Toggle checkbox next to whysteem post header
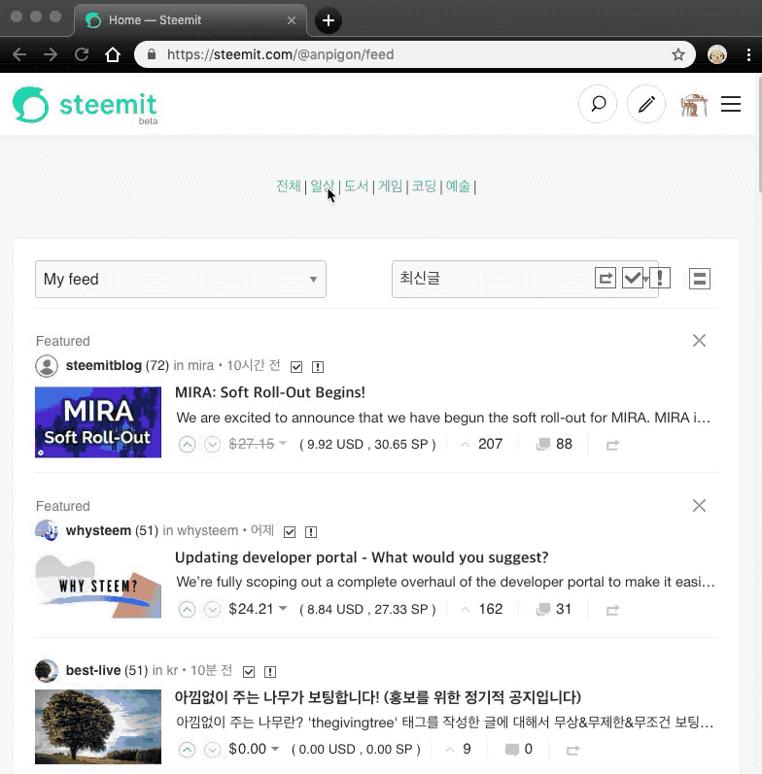Screen dimensions: 762x774 tap(290, 531)
